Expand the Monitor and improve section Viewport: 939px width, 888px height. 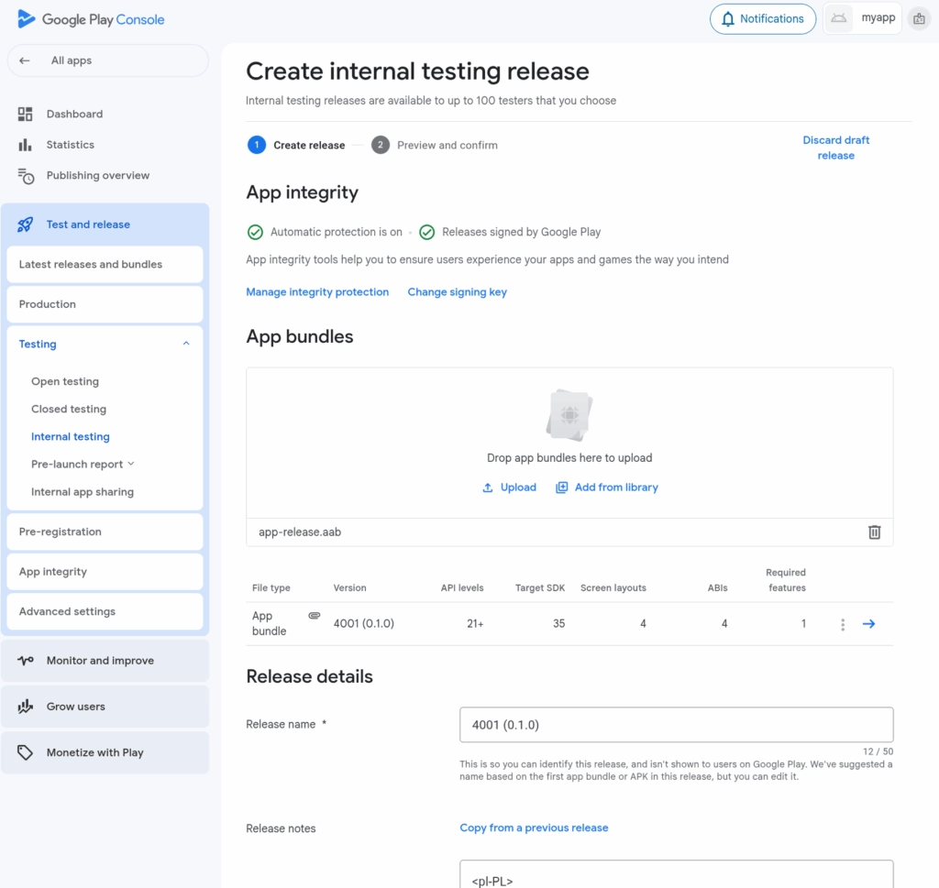click(100, 661)
